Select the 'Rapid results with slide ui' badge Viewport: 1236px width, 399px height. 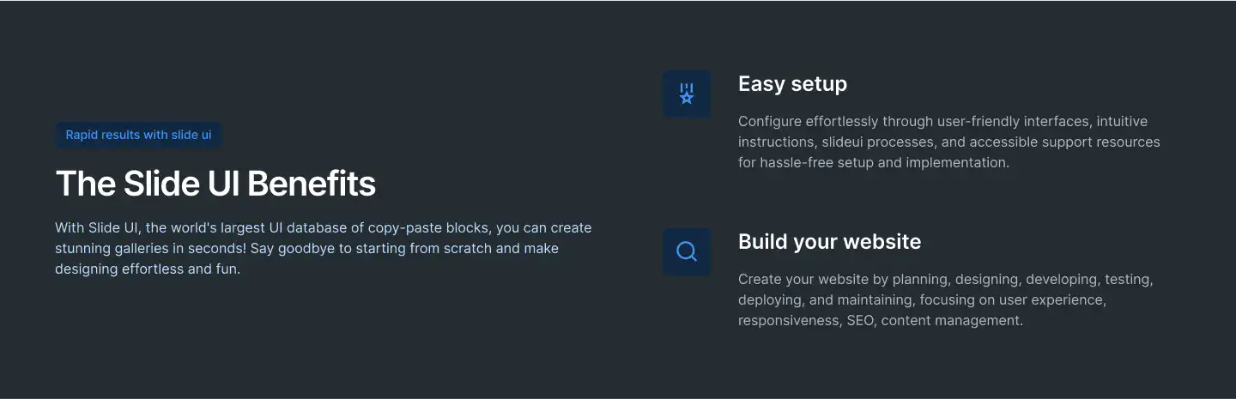pyautogui.click(x=138, y=135)
